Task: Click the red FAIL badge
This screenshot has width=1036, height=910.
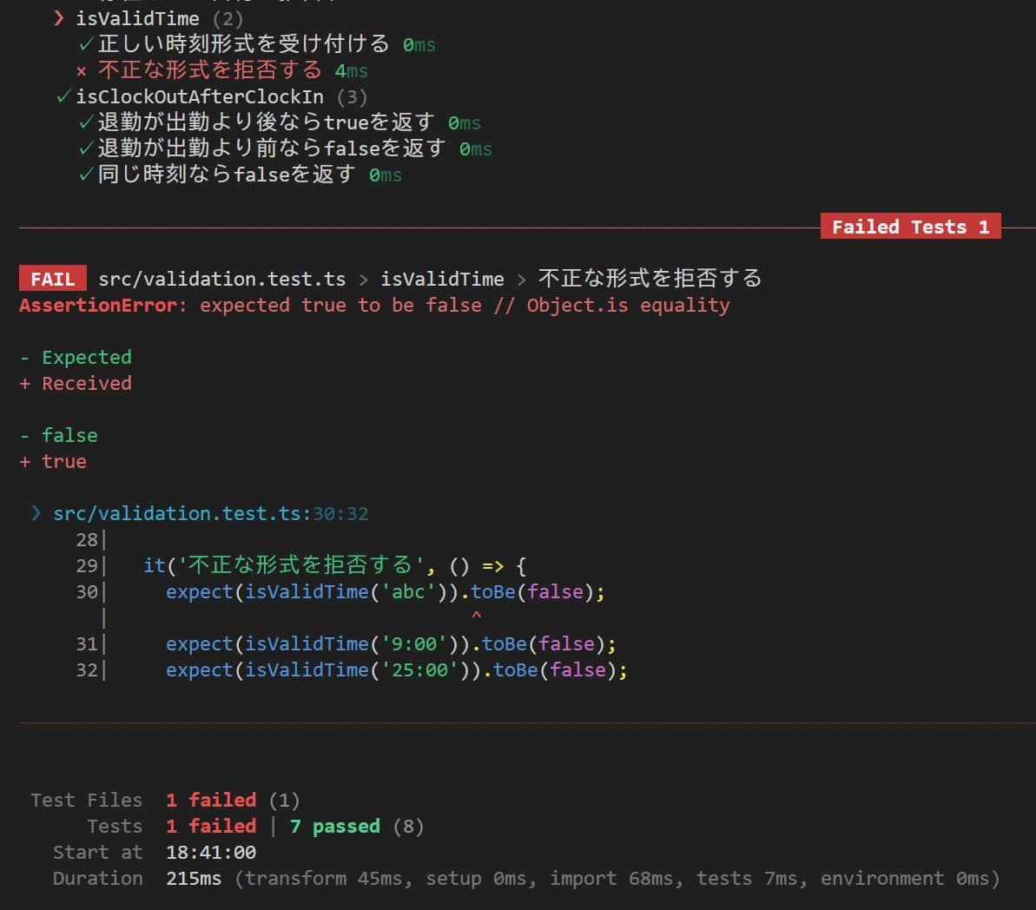Action: pos(52,279)
